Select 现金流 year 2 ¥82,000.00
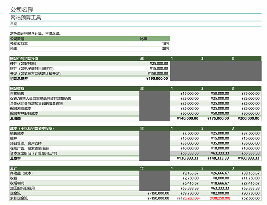The height and width of the screenshot is (205, 267). click(x=220, y=193)
